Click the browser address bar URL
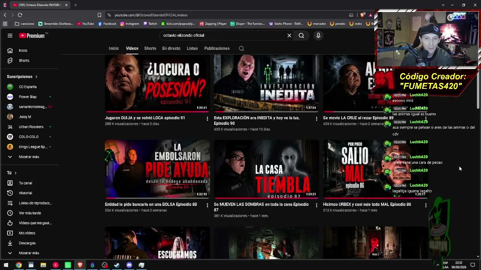 [151, 15]
